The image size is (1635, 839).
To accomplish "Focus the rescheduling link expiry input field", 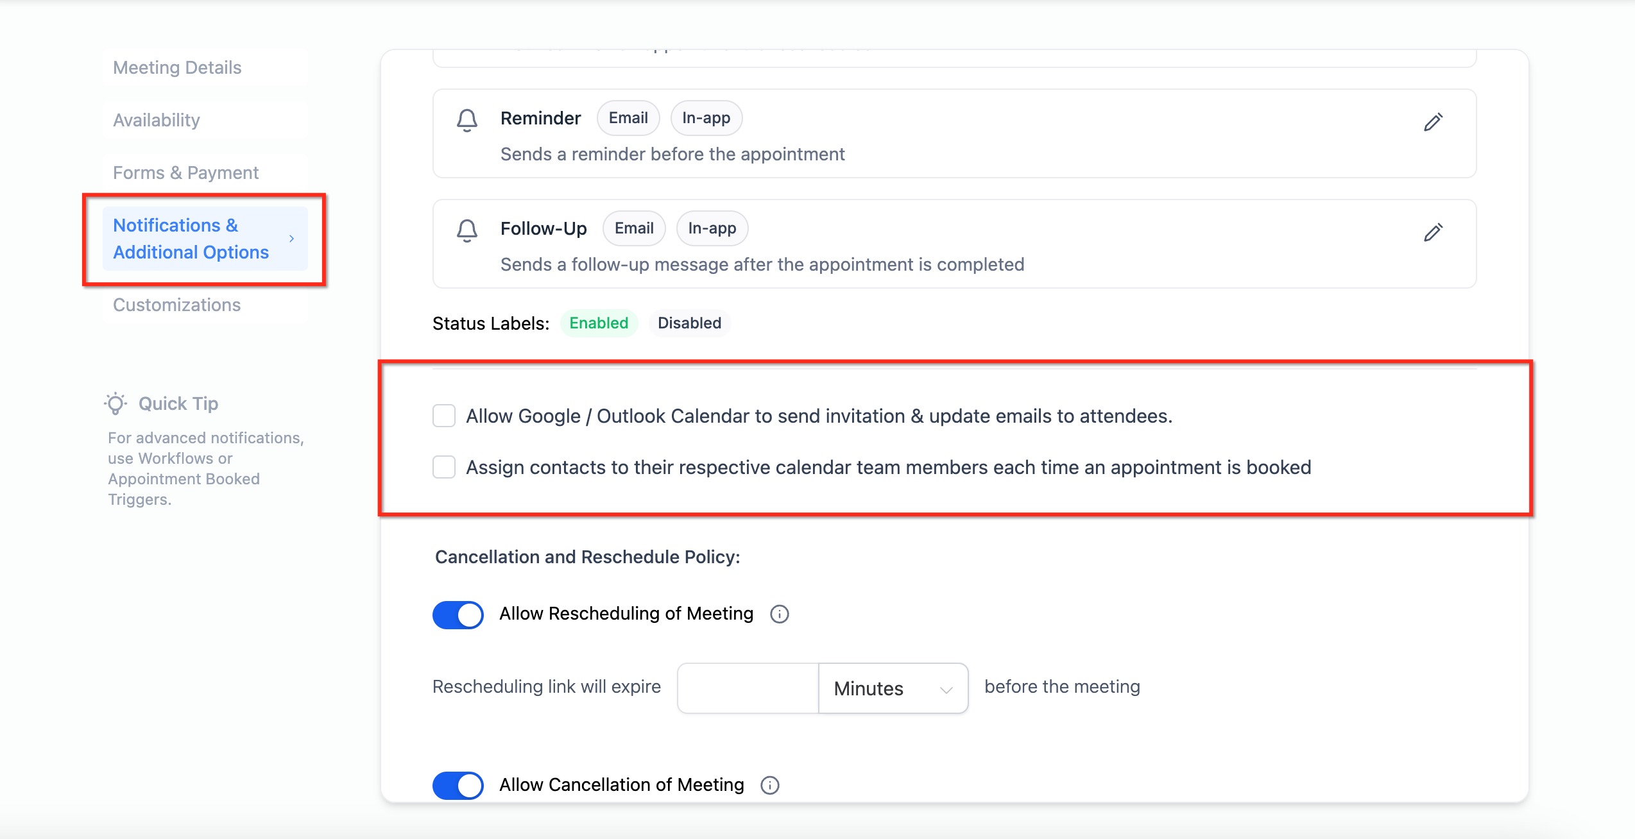I will (748, 688).
